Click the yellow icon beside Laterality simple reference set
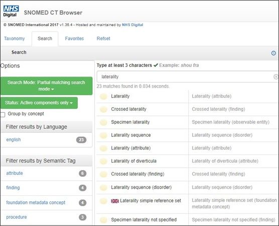This screenshot has width=279, height=226. [103, 201]
